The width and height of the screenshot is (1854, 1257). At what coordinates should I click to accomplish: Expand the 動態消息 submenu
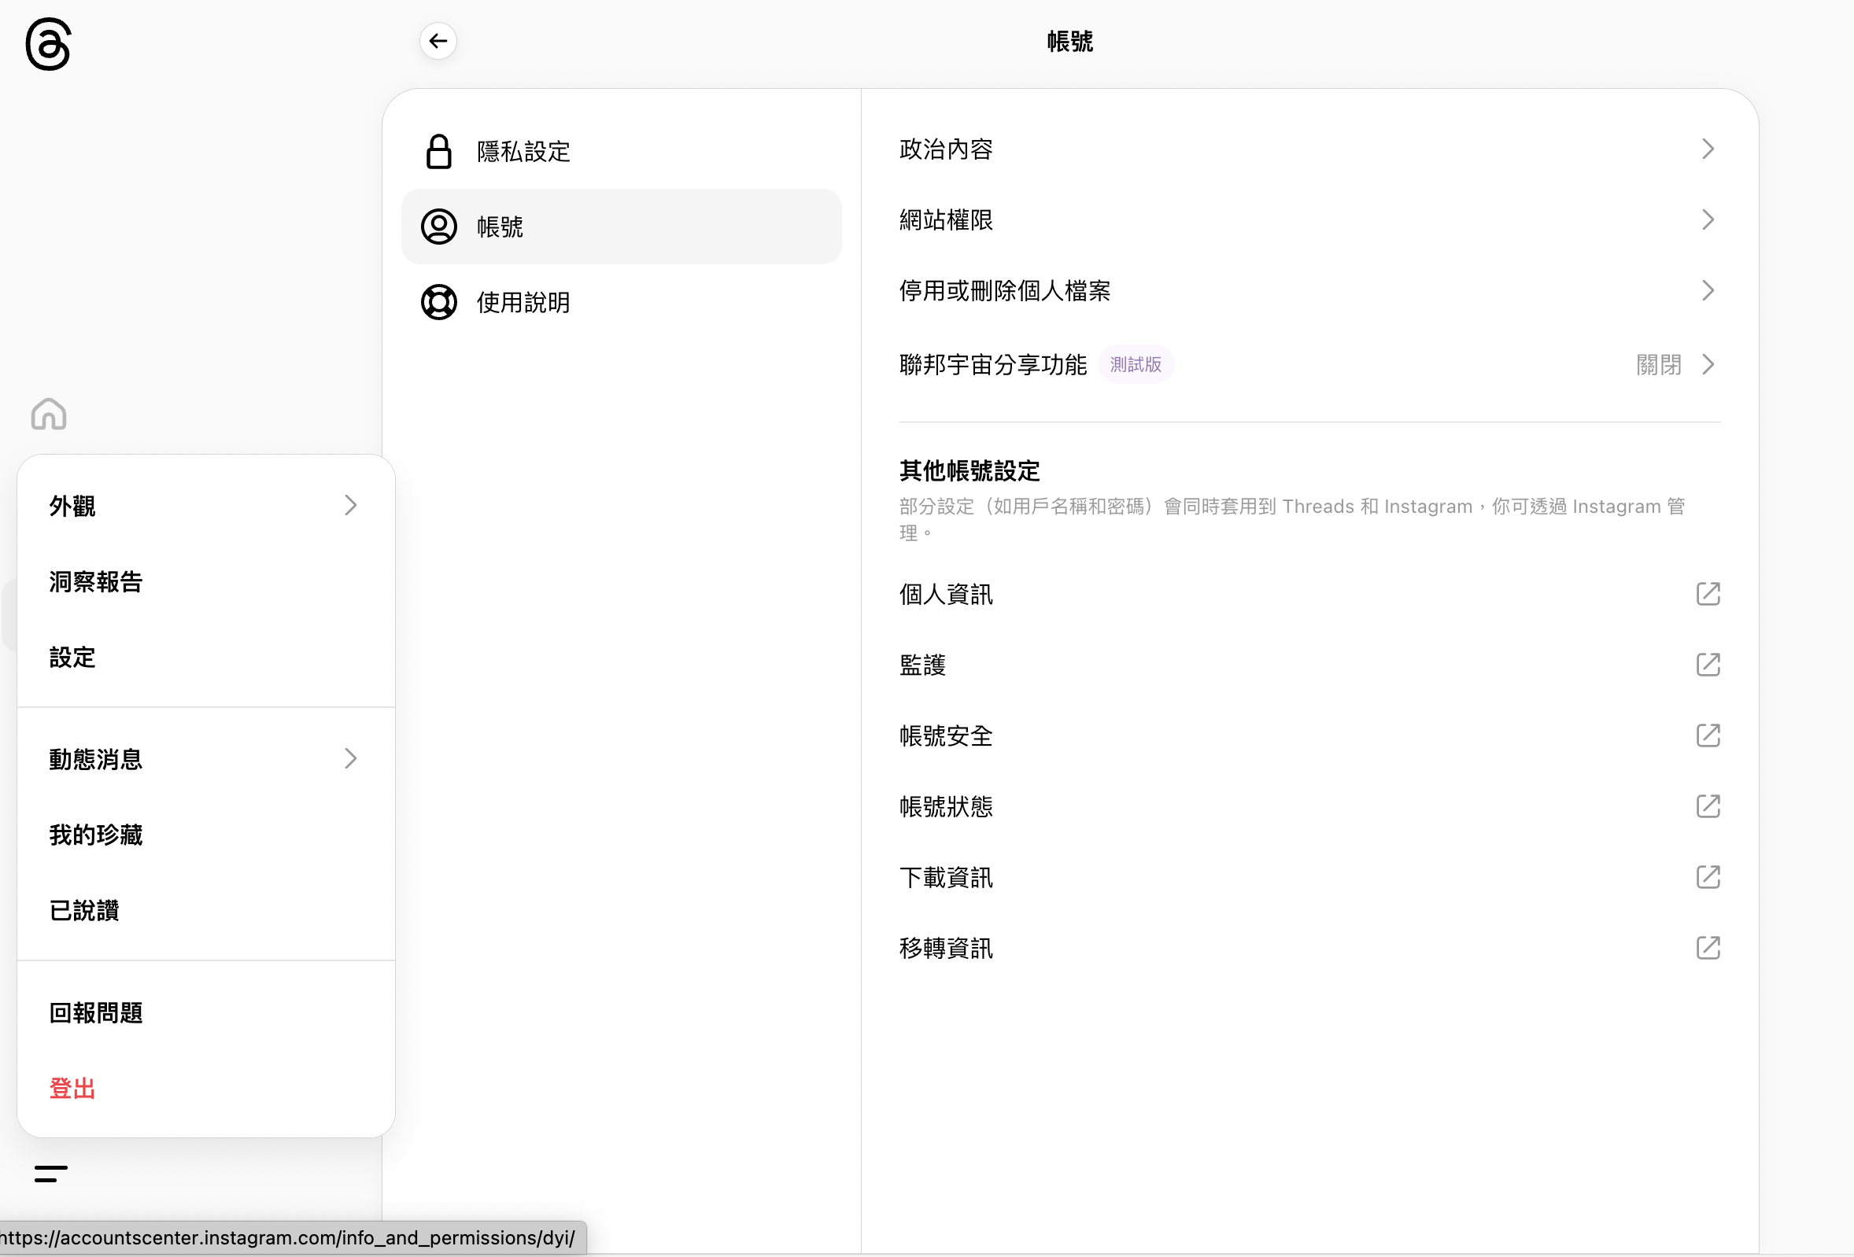(x=349, y=758)
